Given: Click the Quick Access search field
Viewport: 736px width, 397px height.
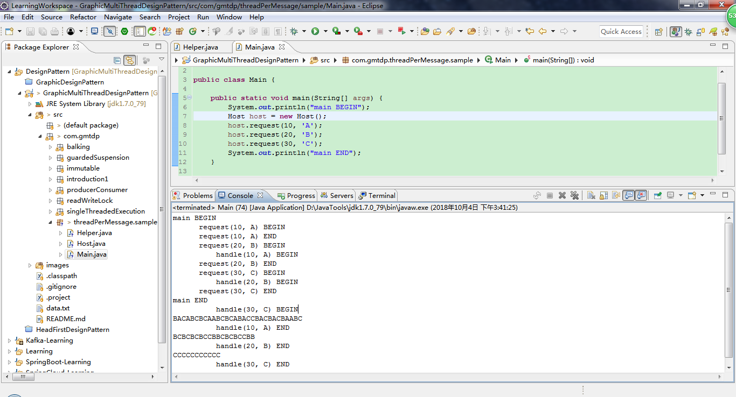Looking at the screenshot, I should click(621, 32).
